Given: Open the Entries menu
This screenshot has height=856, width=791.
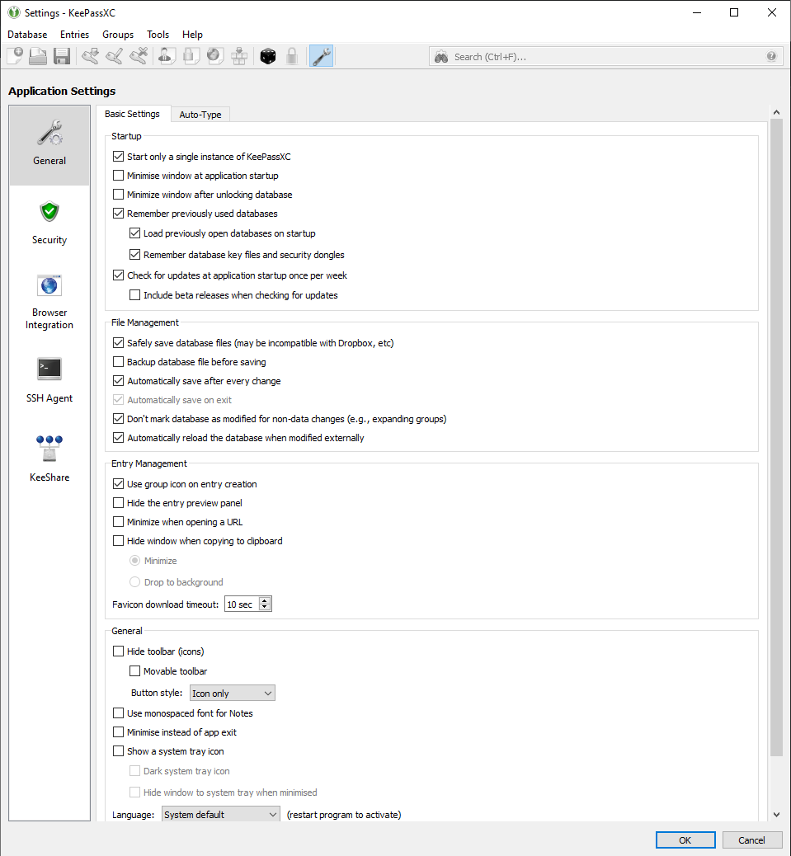Looking at the screenshot, I should tap(75, 35).
